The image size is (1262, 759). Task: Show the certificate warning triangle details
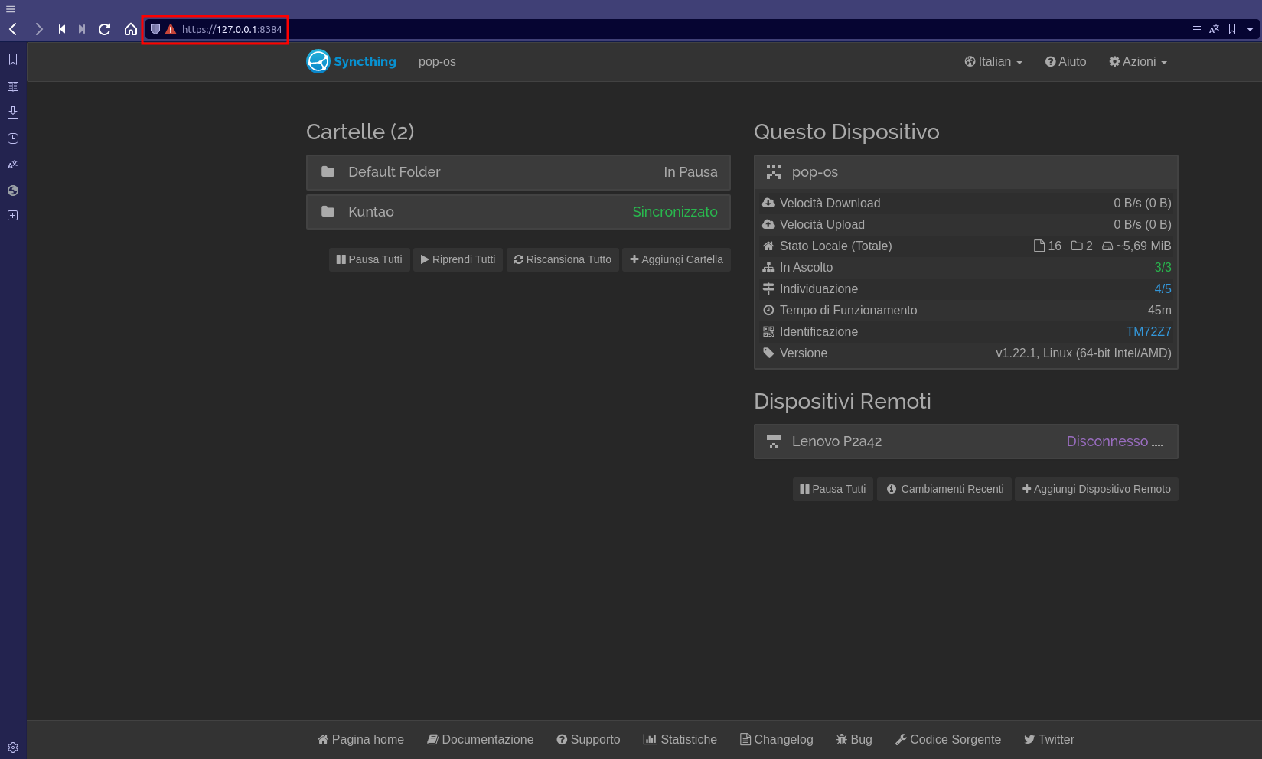171,29
